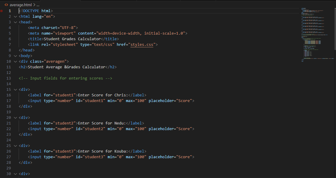Click the breadcrumb ellipsis after average.html
This screenshot has height=178, width=336.
tap(38, 5)
